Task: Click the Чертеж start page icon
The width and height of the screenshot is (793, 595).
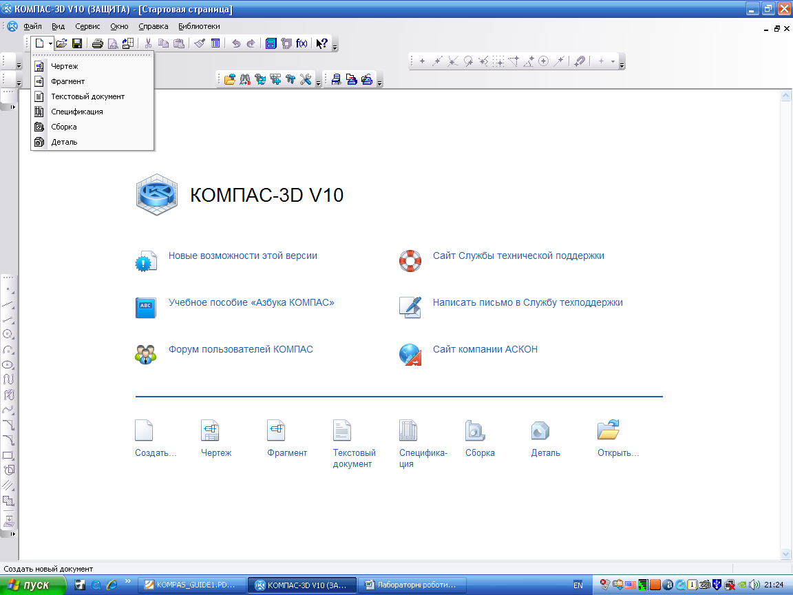Action: point(210,430)
